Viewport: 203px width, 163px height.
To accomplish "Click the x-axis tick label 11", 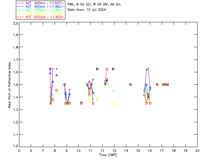I will point(90,151).
